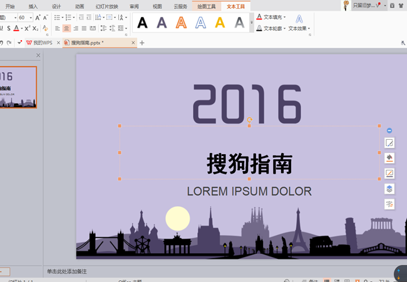Image resolution: width=407 pixels, height=282 pixels.
Task: Switch to the 幻灯片放映 ribbon tab
Action: click(106, 6)
